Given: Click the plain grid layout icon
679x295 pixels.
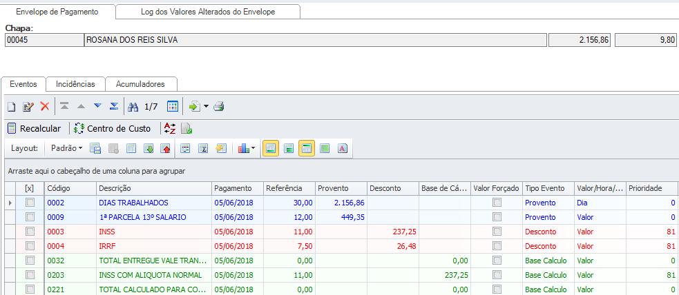Looking at the screenshot, I should coord(131,148).
